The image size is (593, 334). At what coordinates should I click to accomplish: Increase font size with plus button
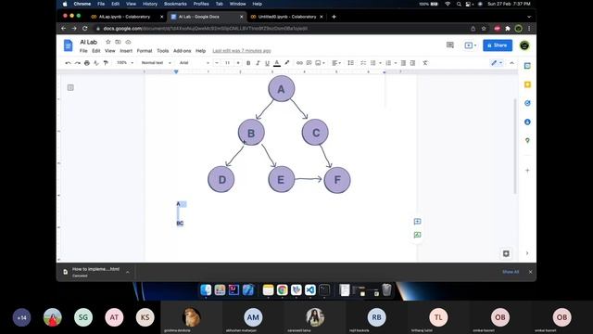(238, 63)
